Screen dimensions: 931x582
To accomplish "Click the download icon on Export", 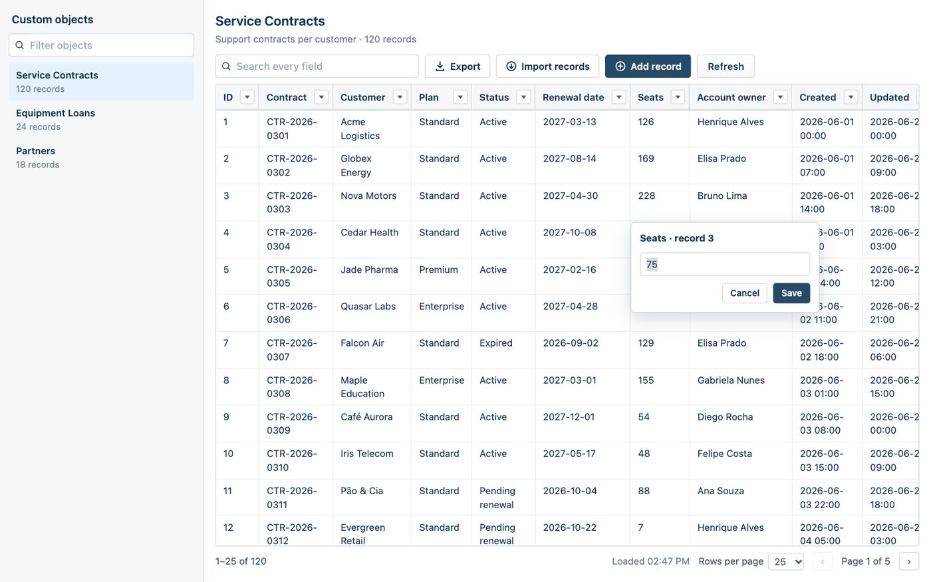I will tap(440, 67).
